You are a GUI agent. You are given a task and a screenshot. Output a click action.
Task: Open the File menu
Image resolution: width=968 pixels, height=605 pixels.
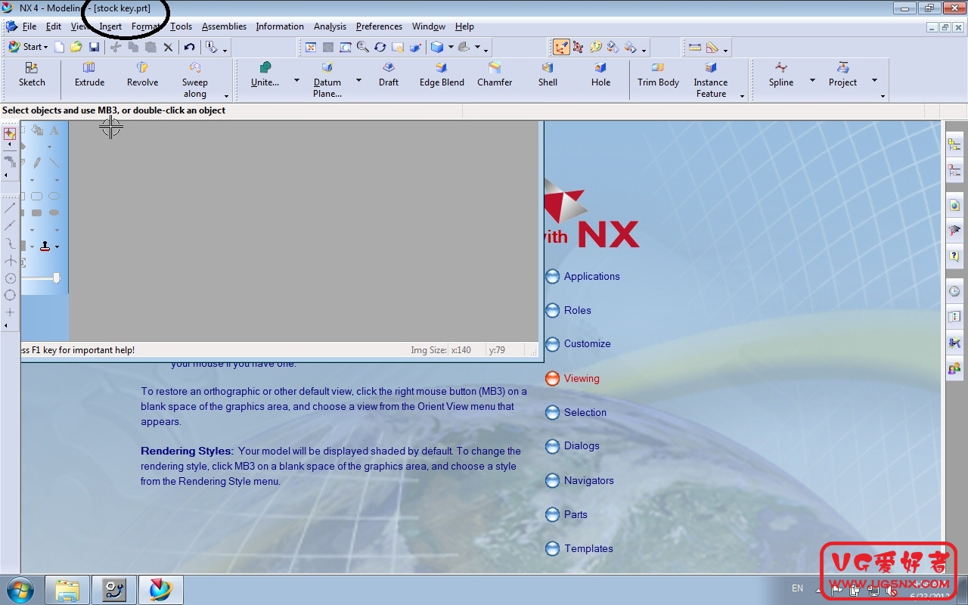coord(29,26)
